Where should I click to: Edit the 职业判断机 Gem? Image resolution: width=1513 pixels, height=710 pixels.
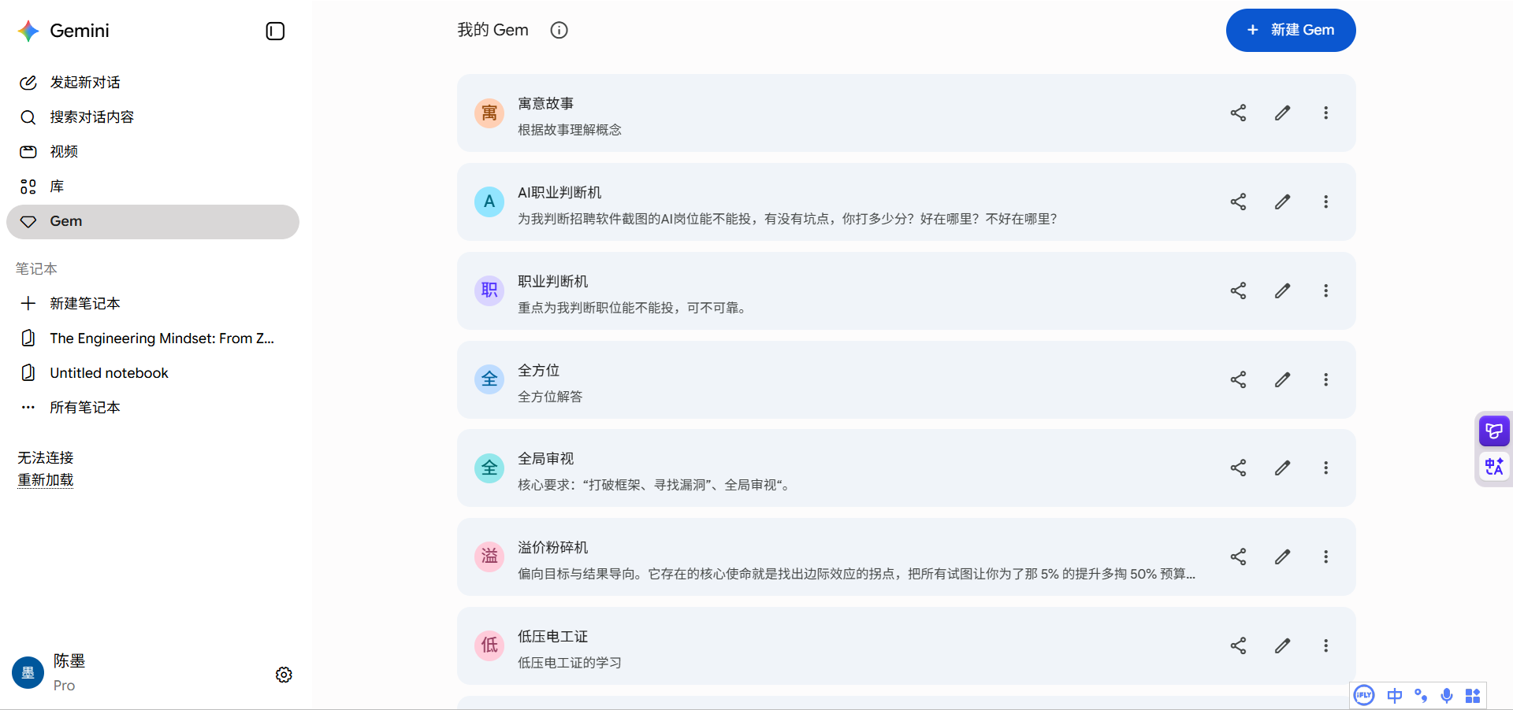[1282, 291]
